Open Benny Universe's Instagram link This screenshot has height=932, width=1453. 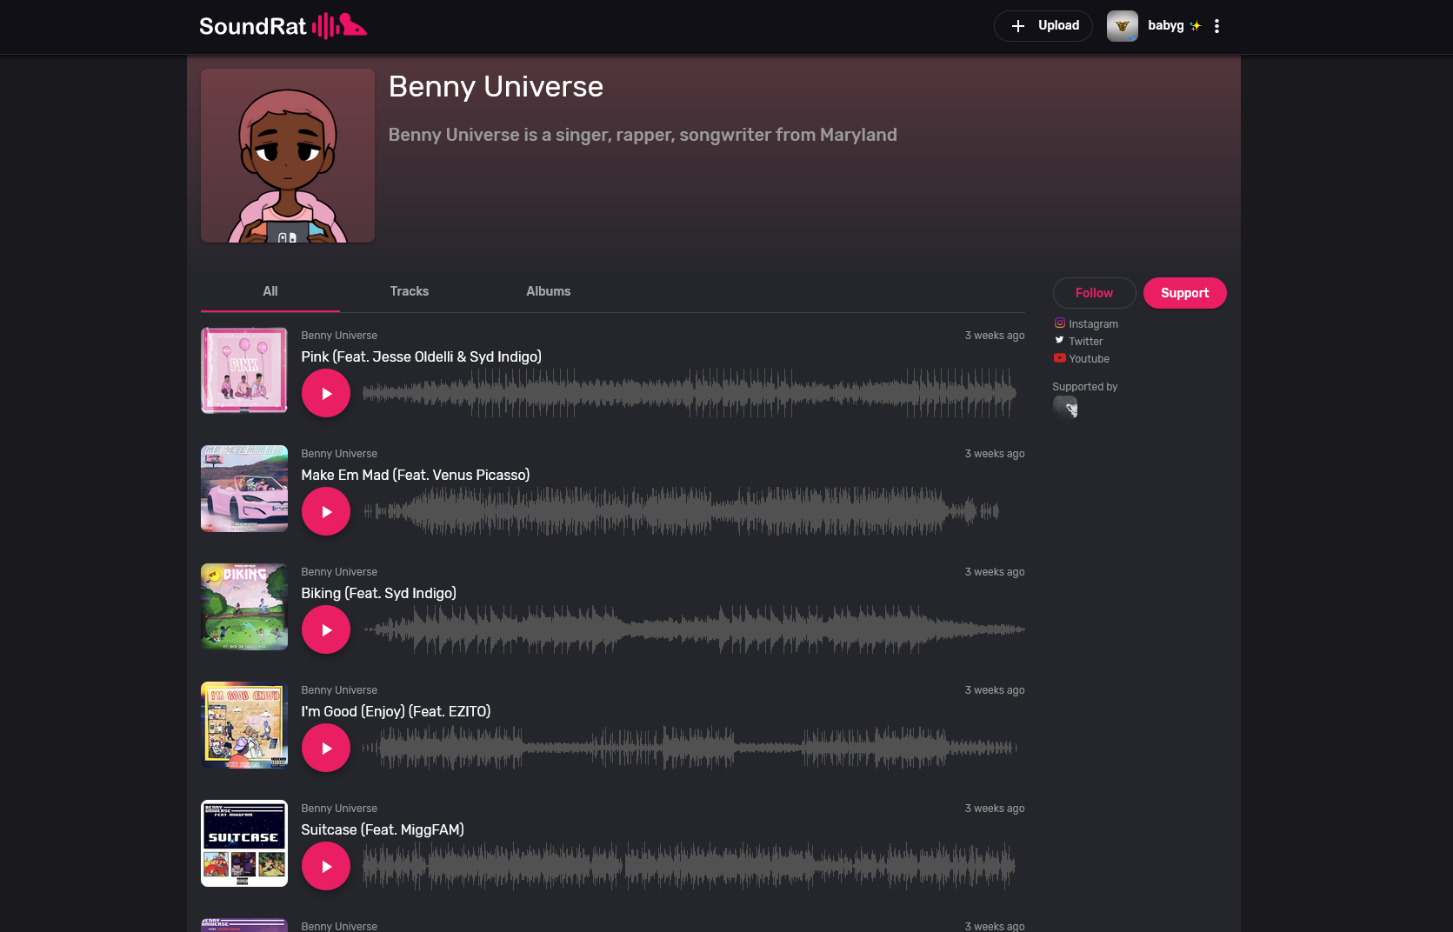1092,324
